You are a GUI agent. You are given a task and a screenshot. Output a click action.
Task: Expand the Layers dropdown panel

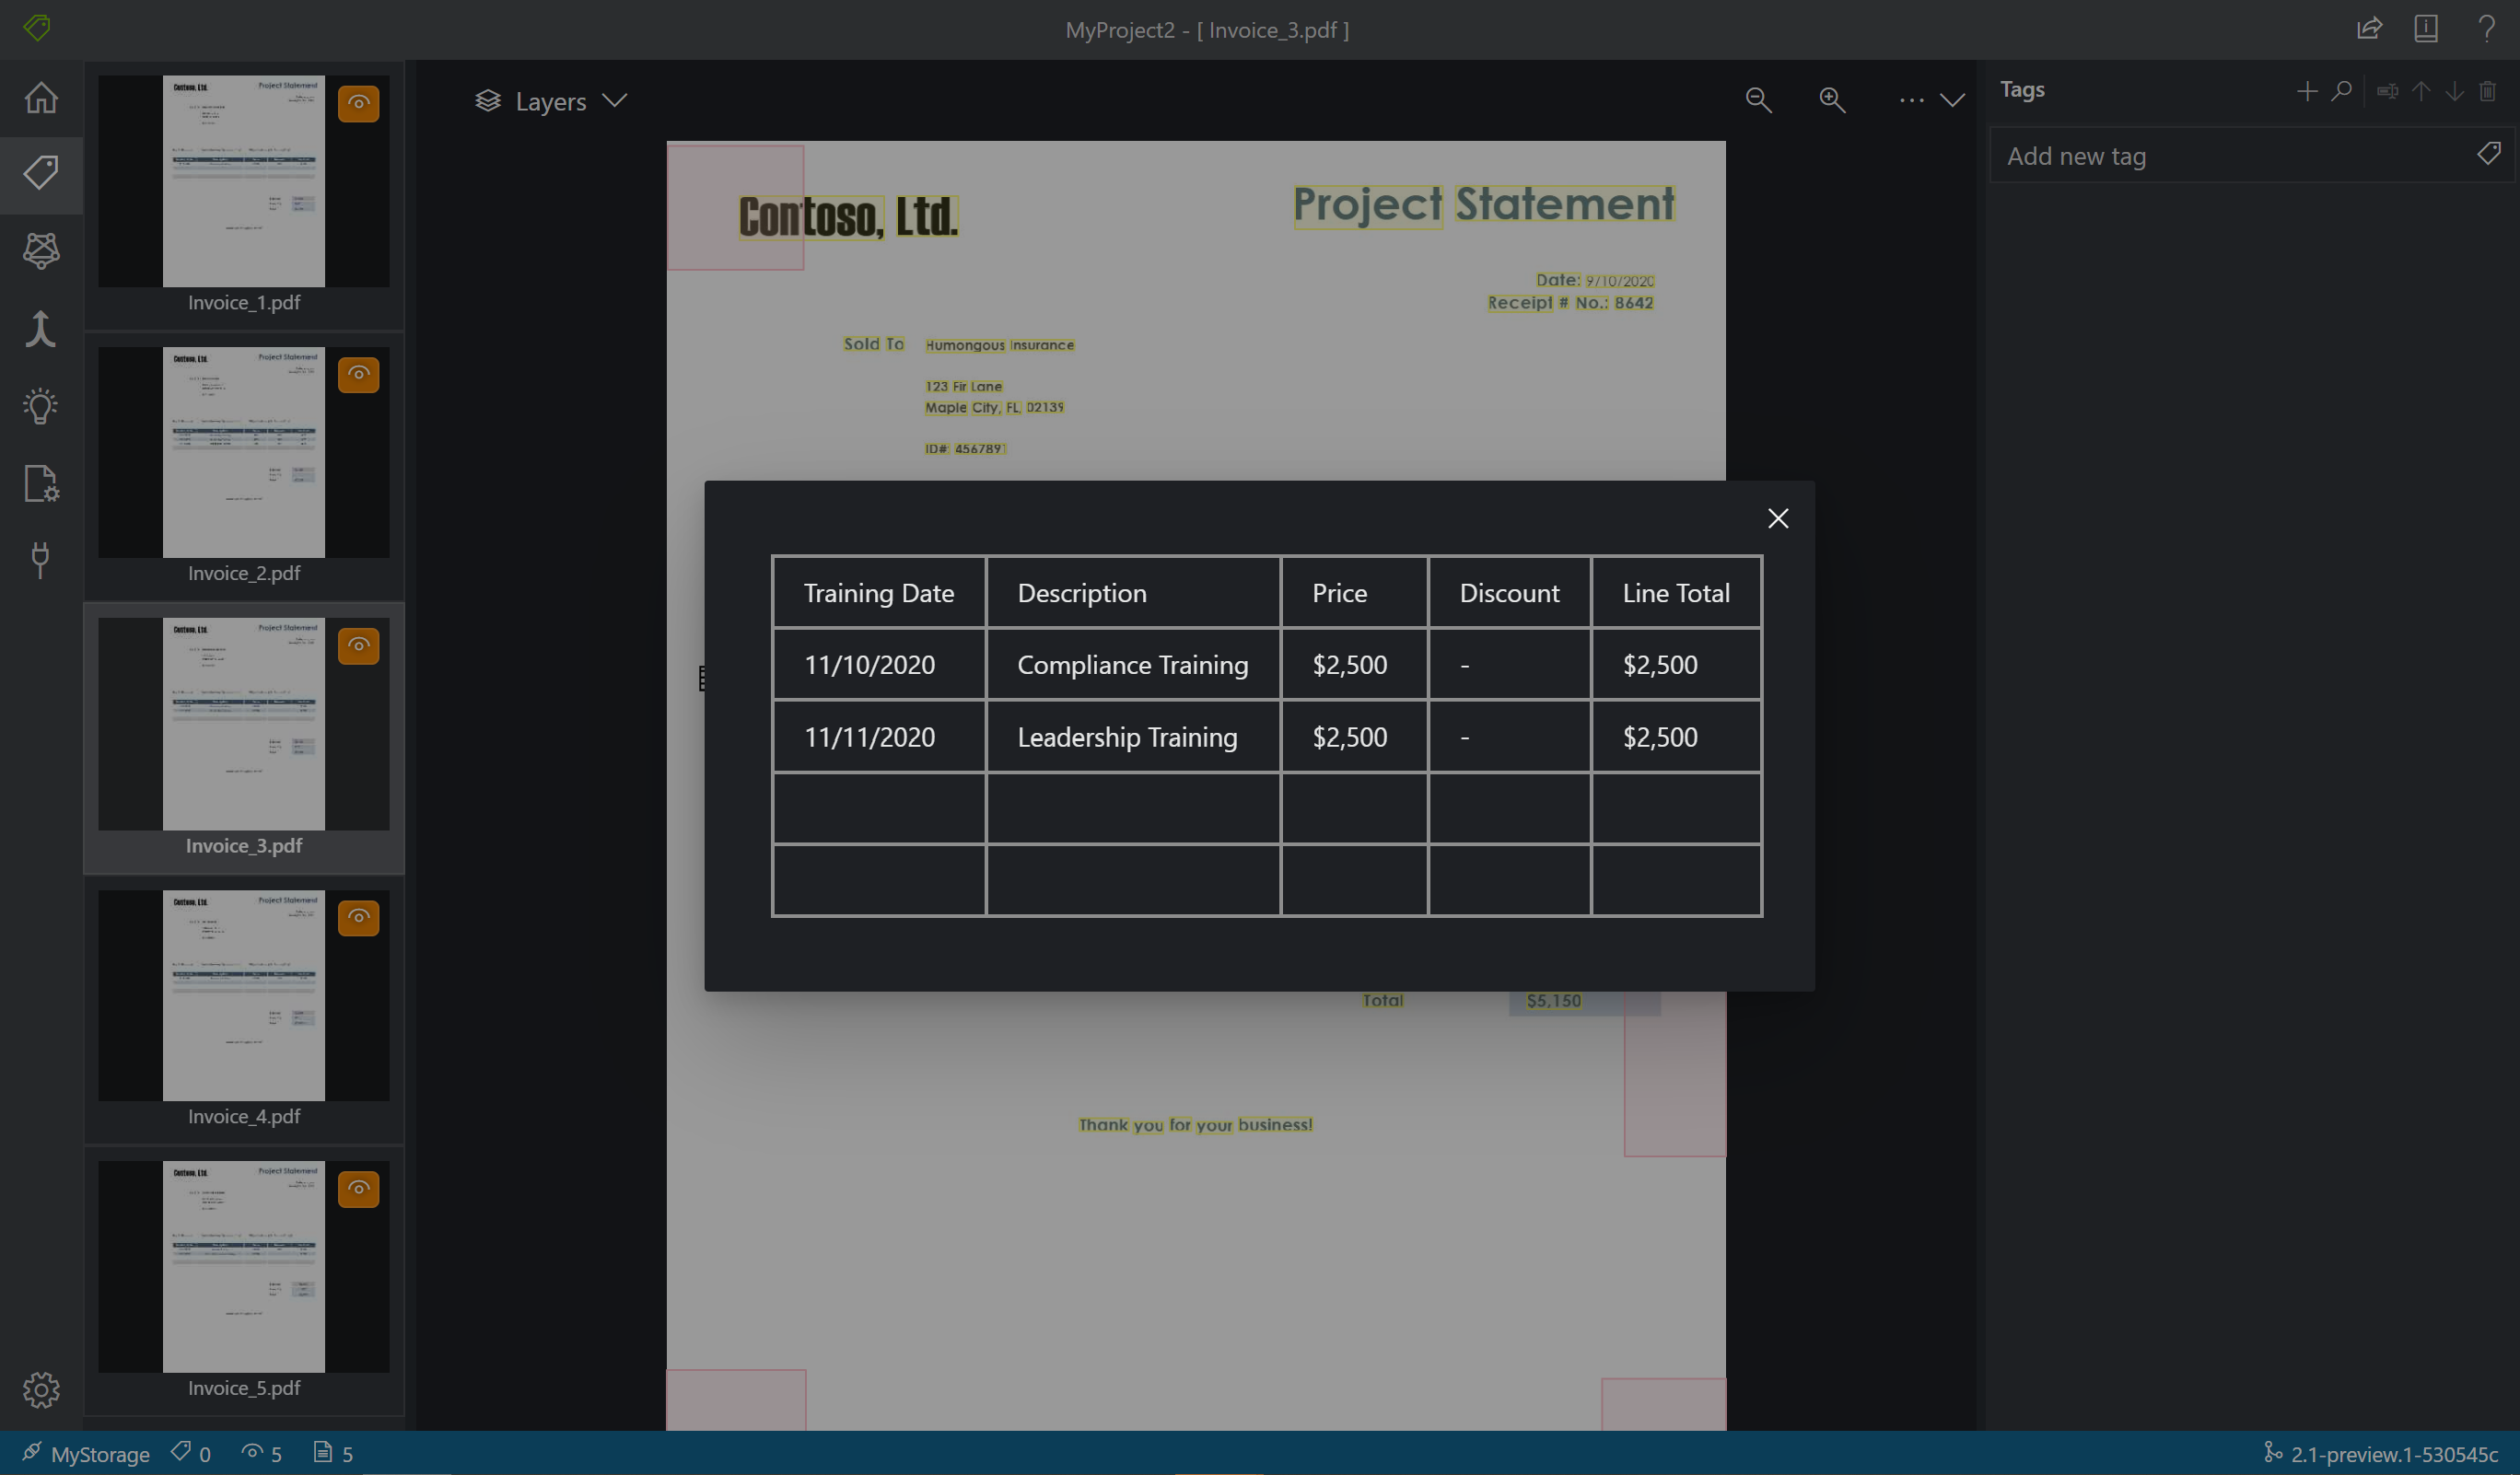tap(614, 100)
